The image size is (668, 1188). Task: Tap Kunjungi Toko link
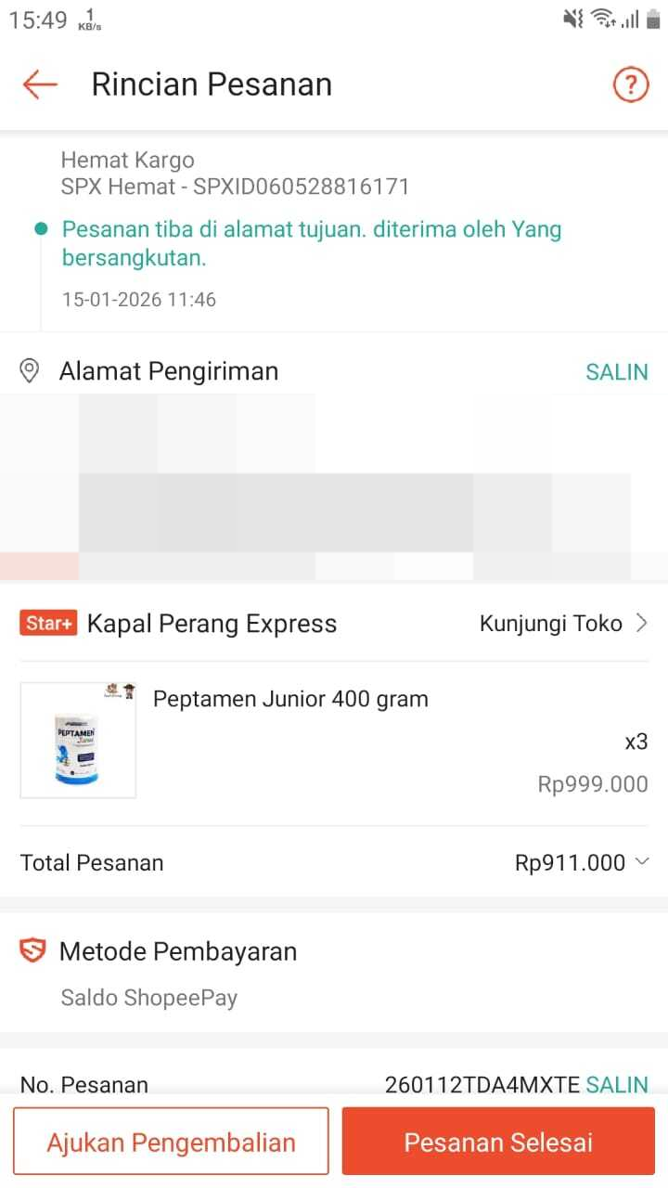[x=550, y=624]
